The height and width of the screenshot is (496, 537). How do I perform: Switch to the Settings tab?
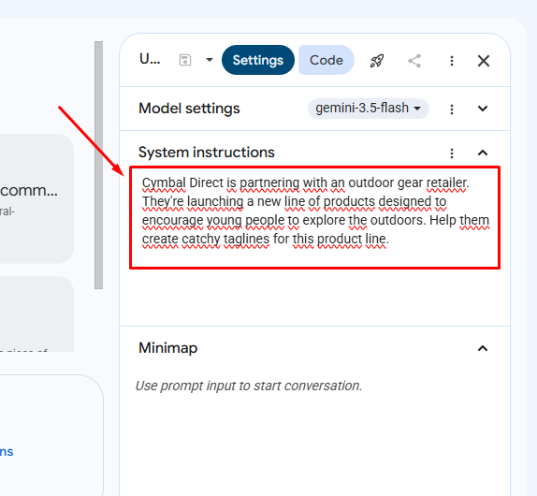tap(258, 60)
